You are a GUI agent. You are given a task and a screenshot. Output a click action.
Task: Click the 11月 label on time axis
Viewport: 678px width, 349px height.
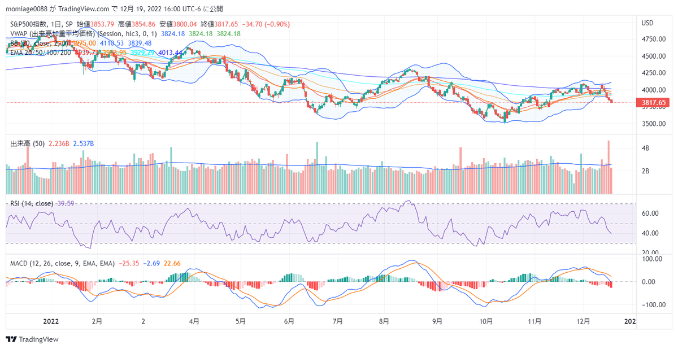[534, 321]
